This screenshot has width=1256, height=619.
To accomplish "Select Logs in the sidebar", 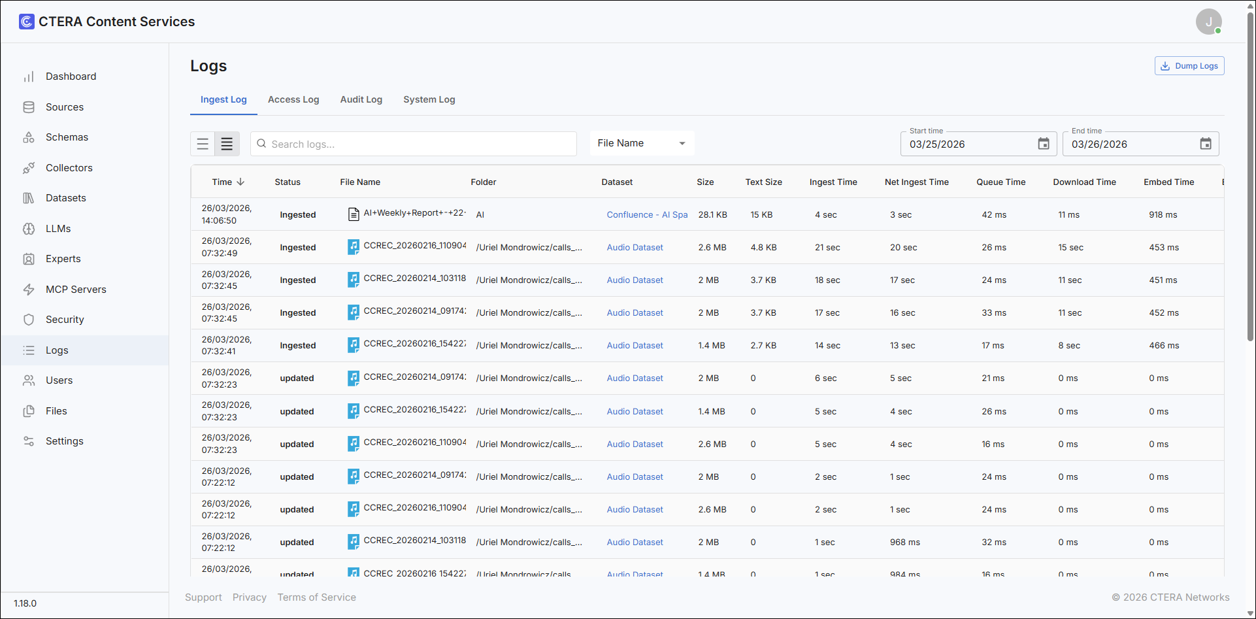I will [x=84, y=350].
